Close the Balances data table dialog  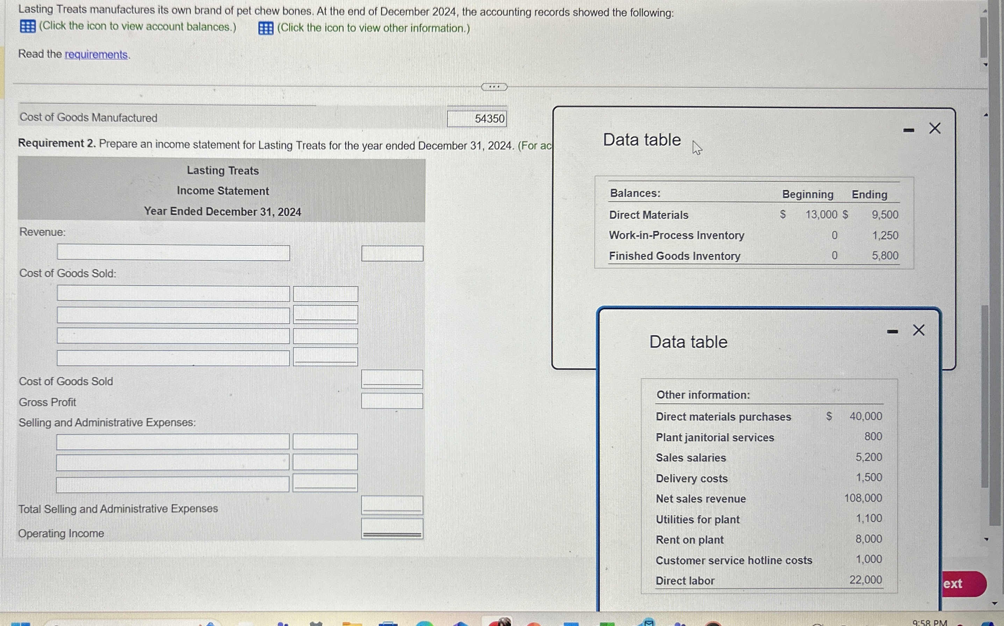934,128
